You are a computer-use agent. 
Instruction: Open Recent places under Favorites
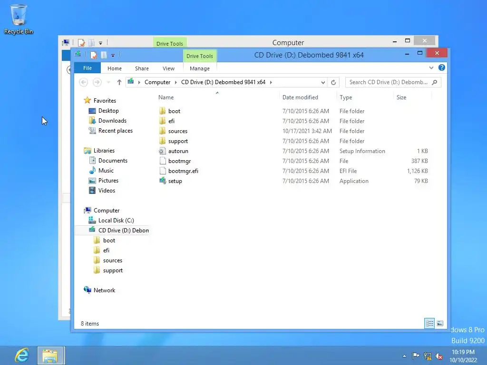click(x=115, y=131)
